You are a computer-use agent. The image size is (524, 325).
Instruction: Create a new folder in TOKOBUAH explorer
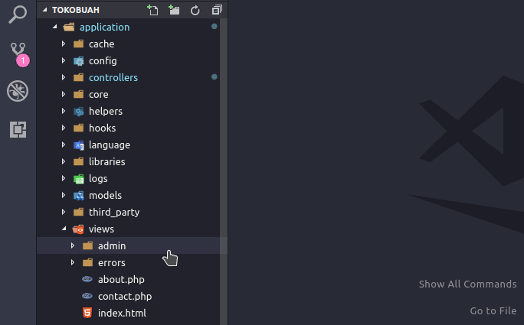pyautogui.click(x=174, y=11)
